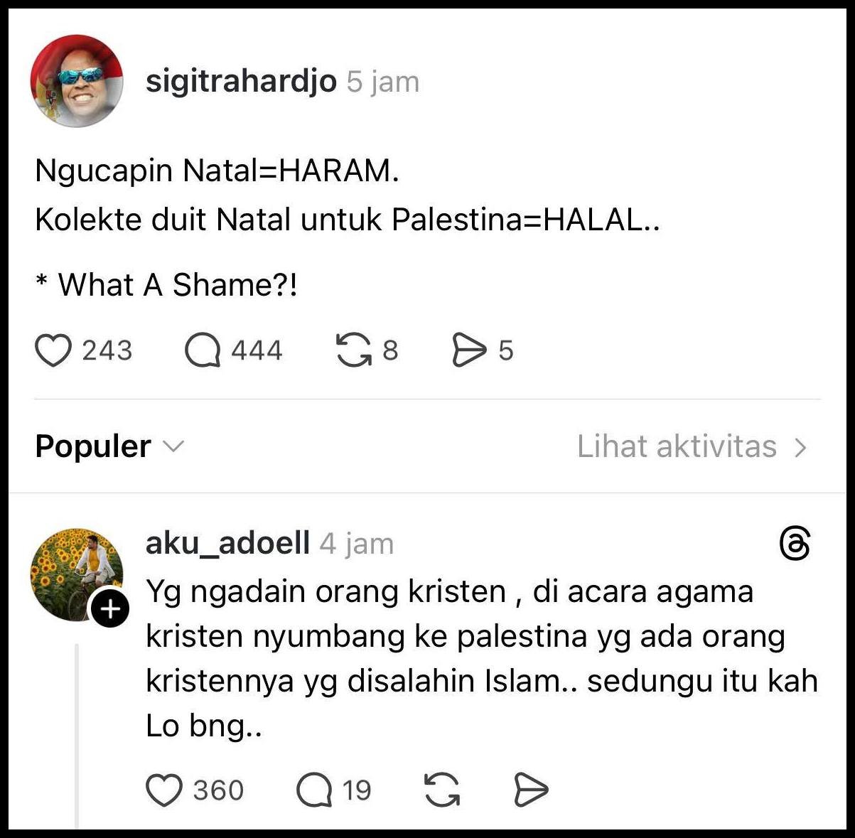This screenshot has height=838, width=855.
Task: Like sigitrahardjo's post with the heart icon
Action: (x=53, y=350)
